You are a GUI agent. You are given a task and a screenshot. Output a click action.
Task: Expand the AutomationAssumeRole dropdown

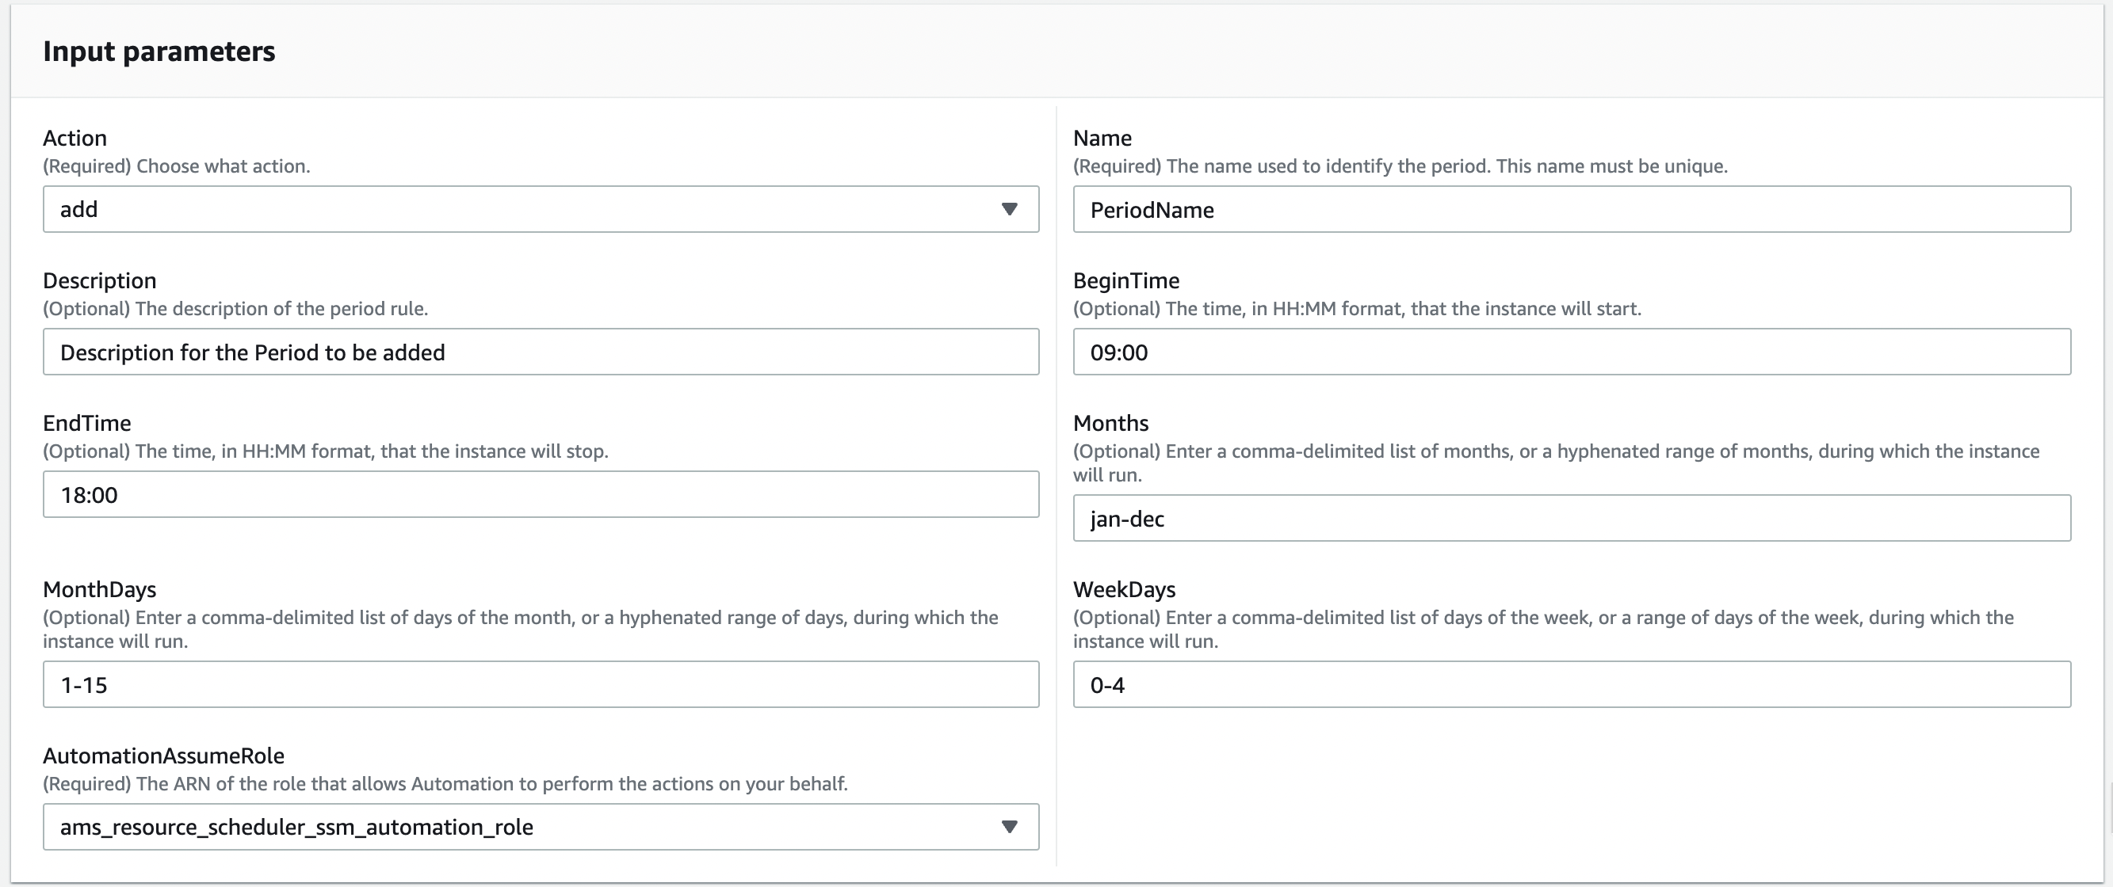(x=1011, y=827)
